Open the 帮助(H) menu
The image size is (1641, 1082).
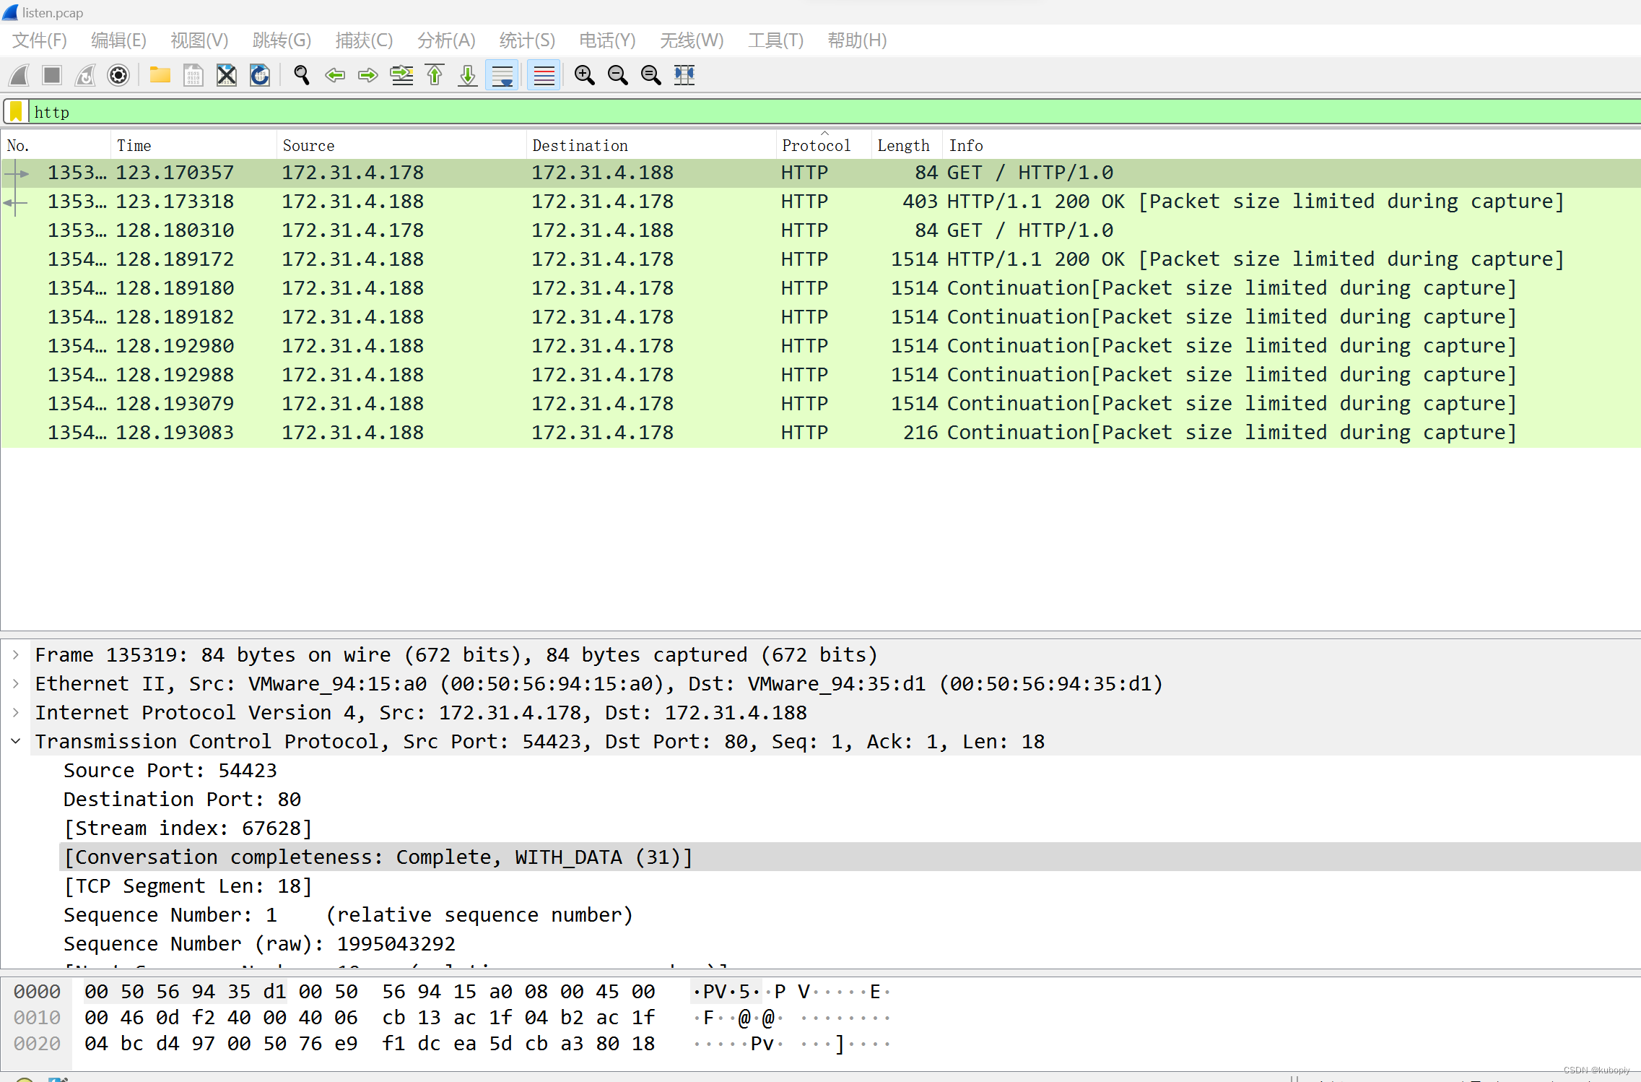pyautogui.click(x=857, y=40)
